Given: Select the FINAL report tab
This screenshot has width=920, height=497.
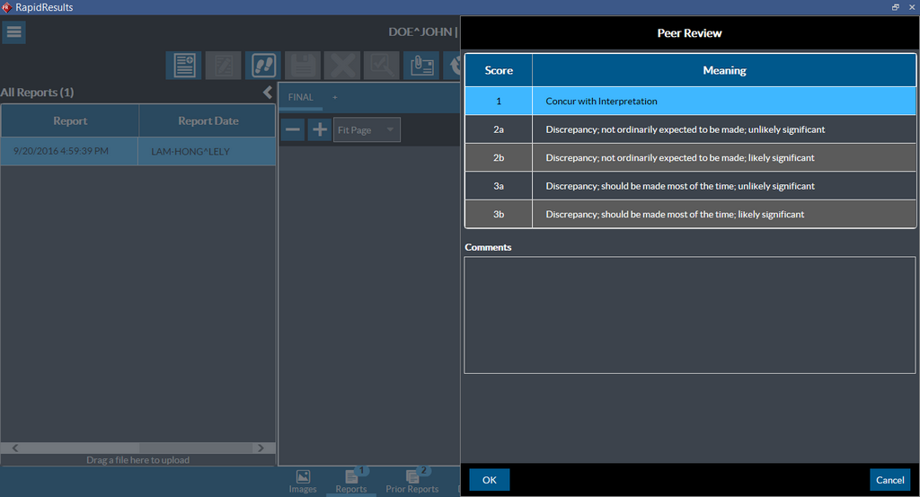Looking at the screenshot, I should [301, 97].
